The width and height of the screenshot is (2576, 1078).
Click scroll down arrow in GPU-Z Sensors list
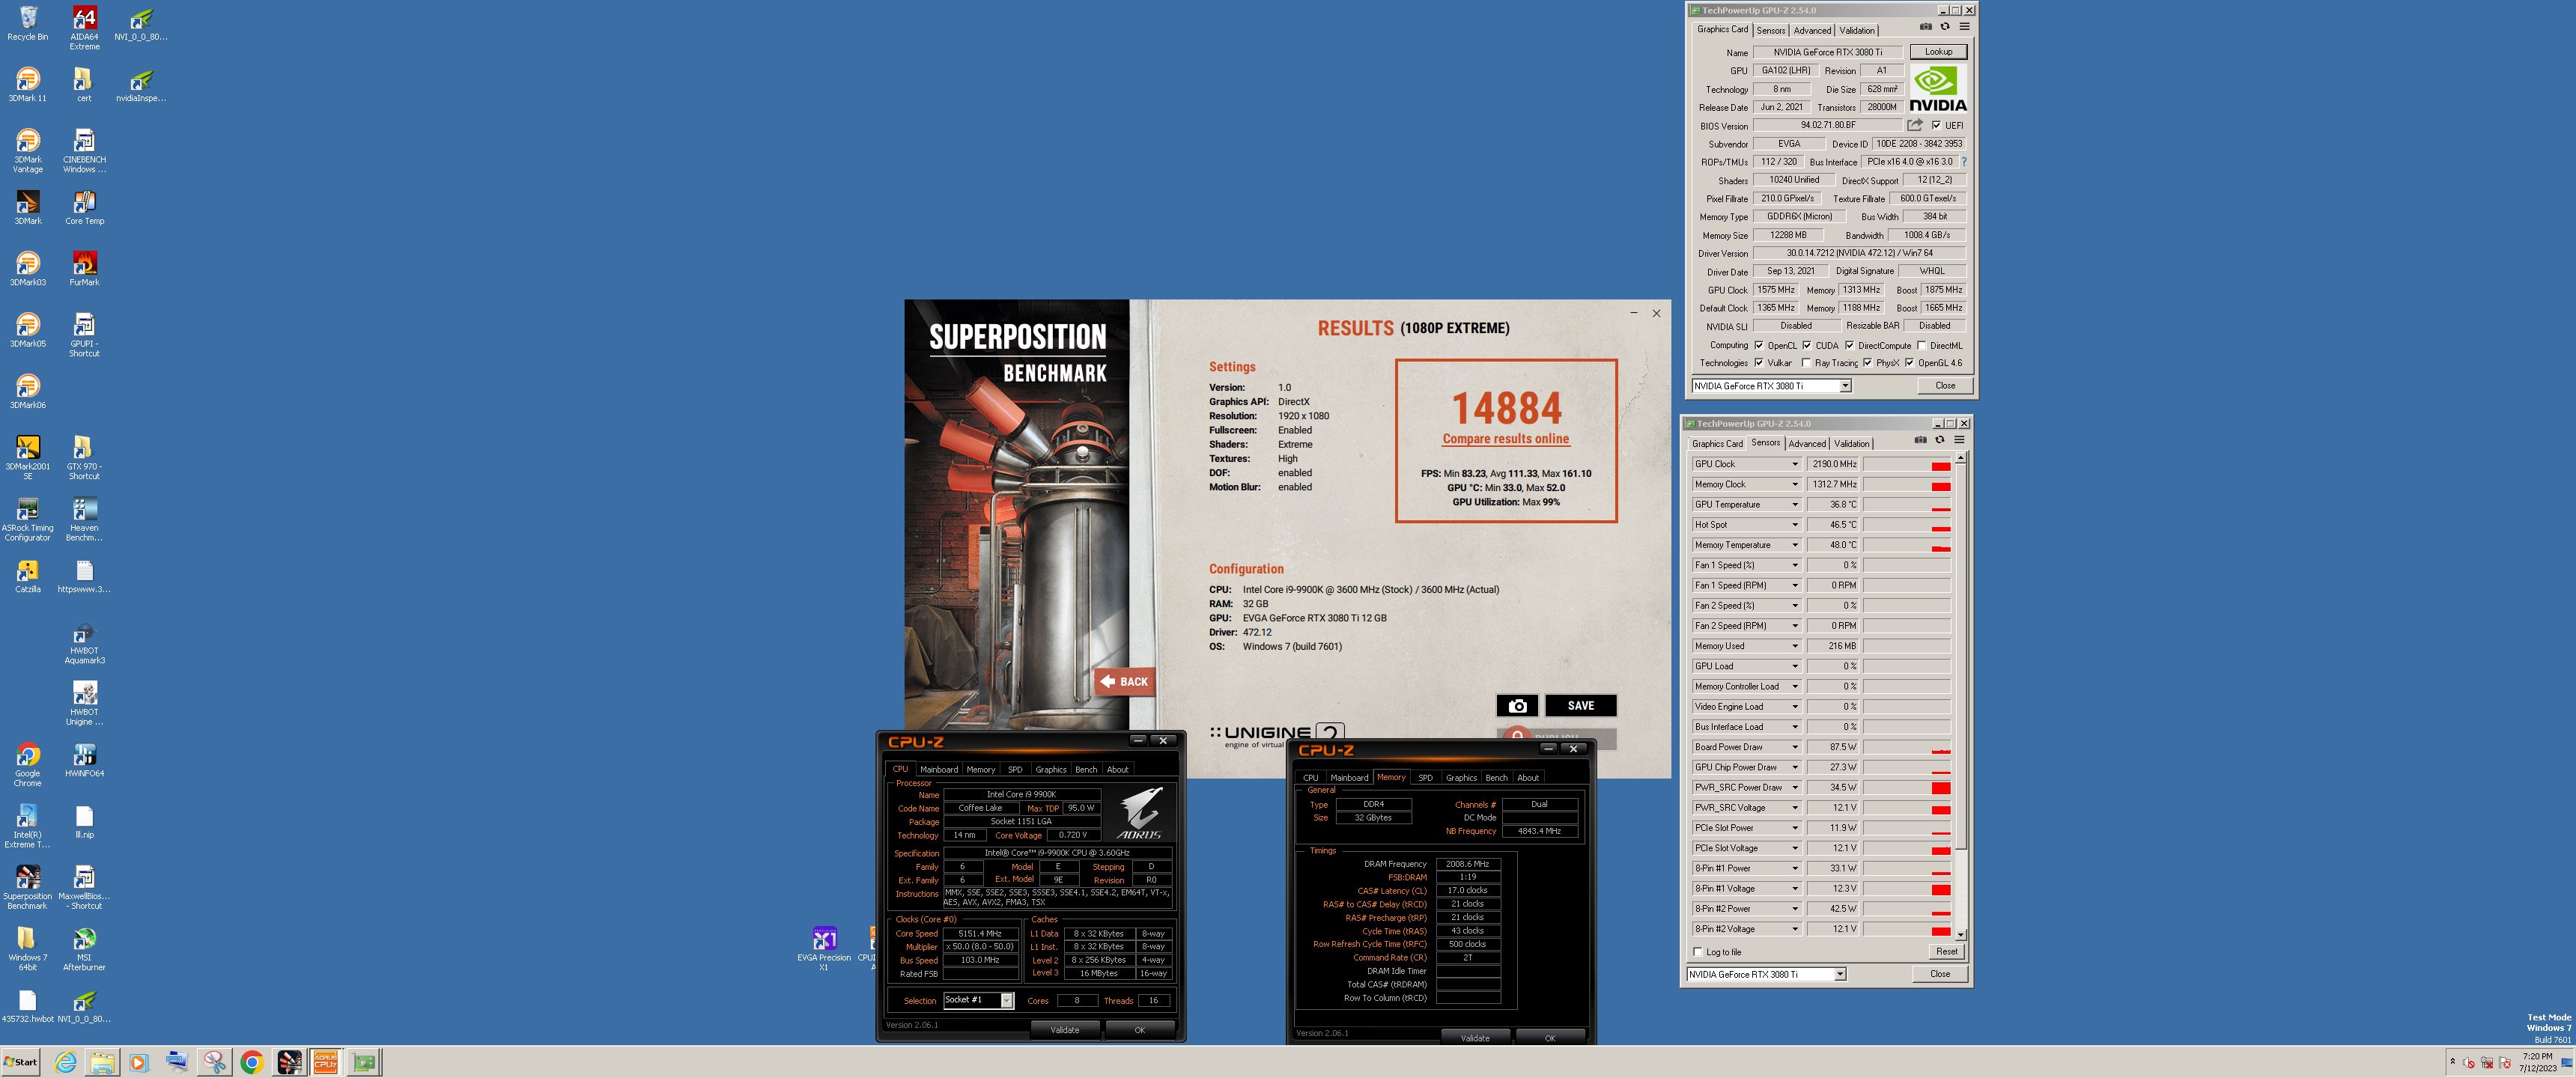click(1960, 935)
